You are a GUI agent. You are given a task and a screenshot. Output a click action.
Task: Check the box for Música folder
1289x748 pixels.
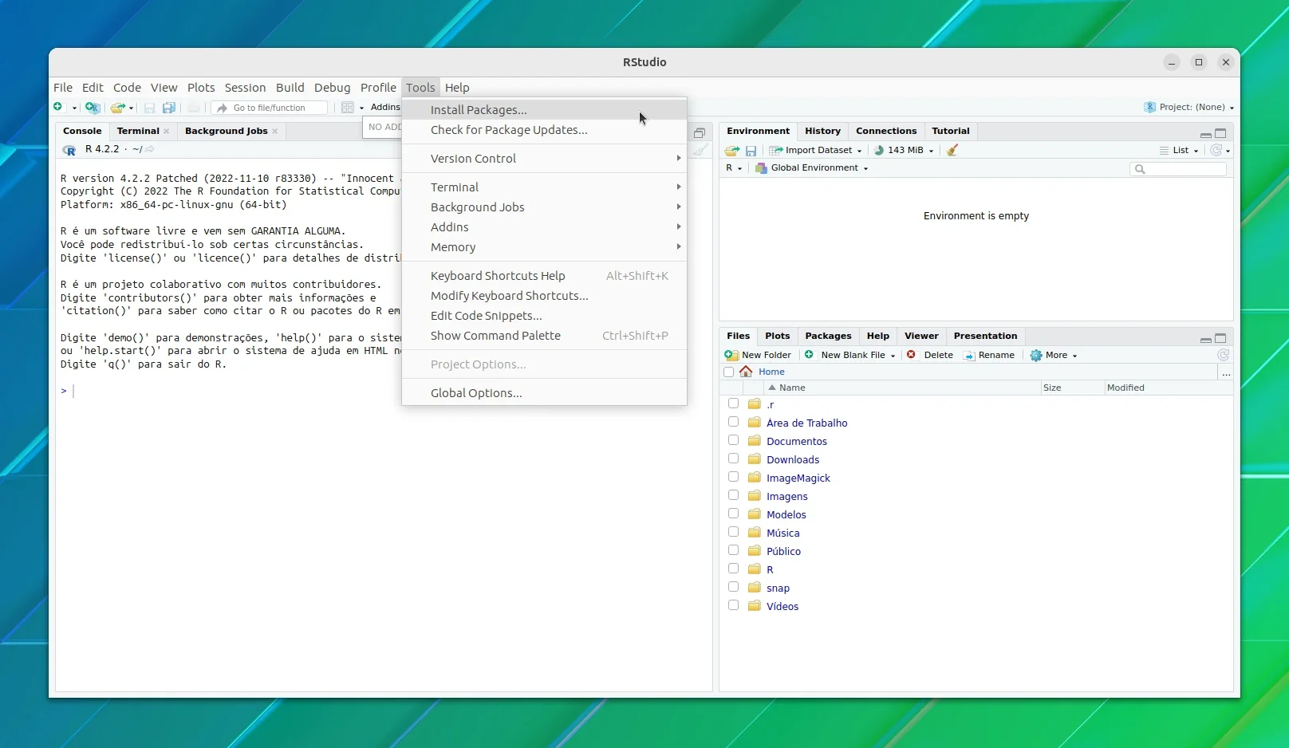733,532
